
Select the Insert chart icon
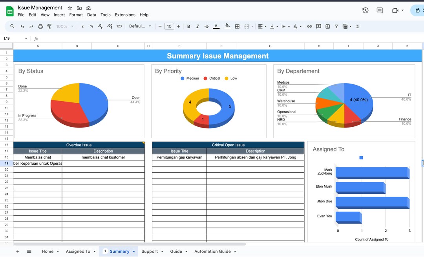[327, 26]
